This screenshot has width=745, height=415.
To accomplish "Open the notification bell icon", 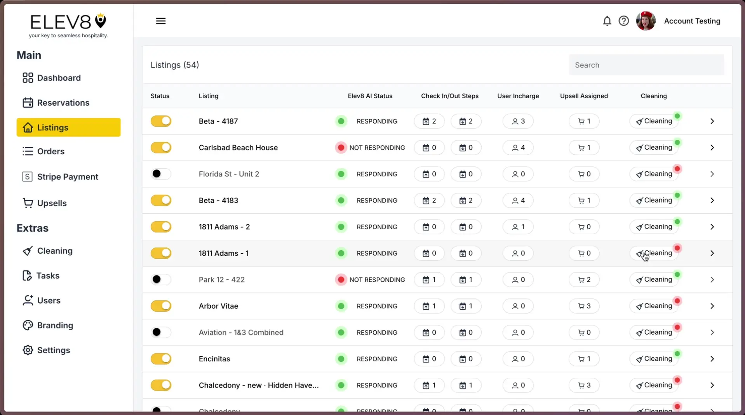I will pyautogui.click(x=607, y=21).
